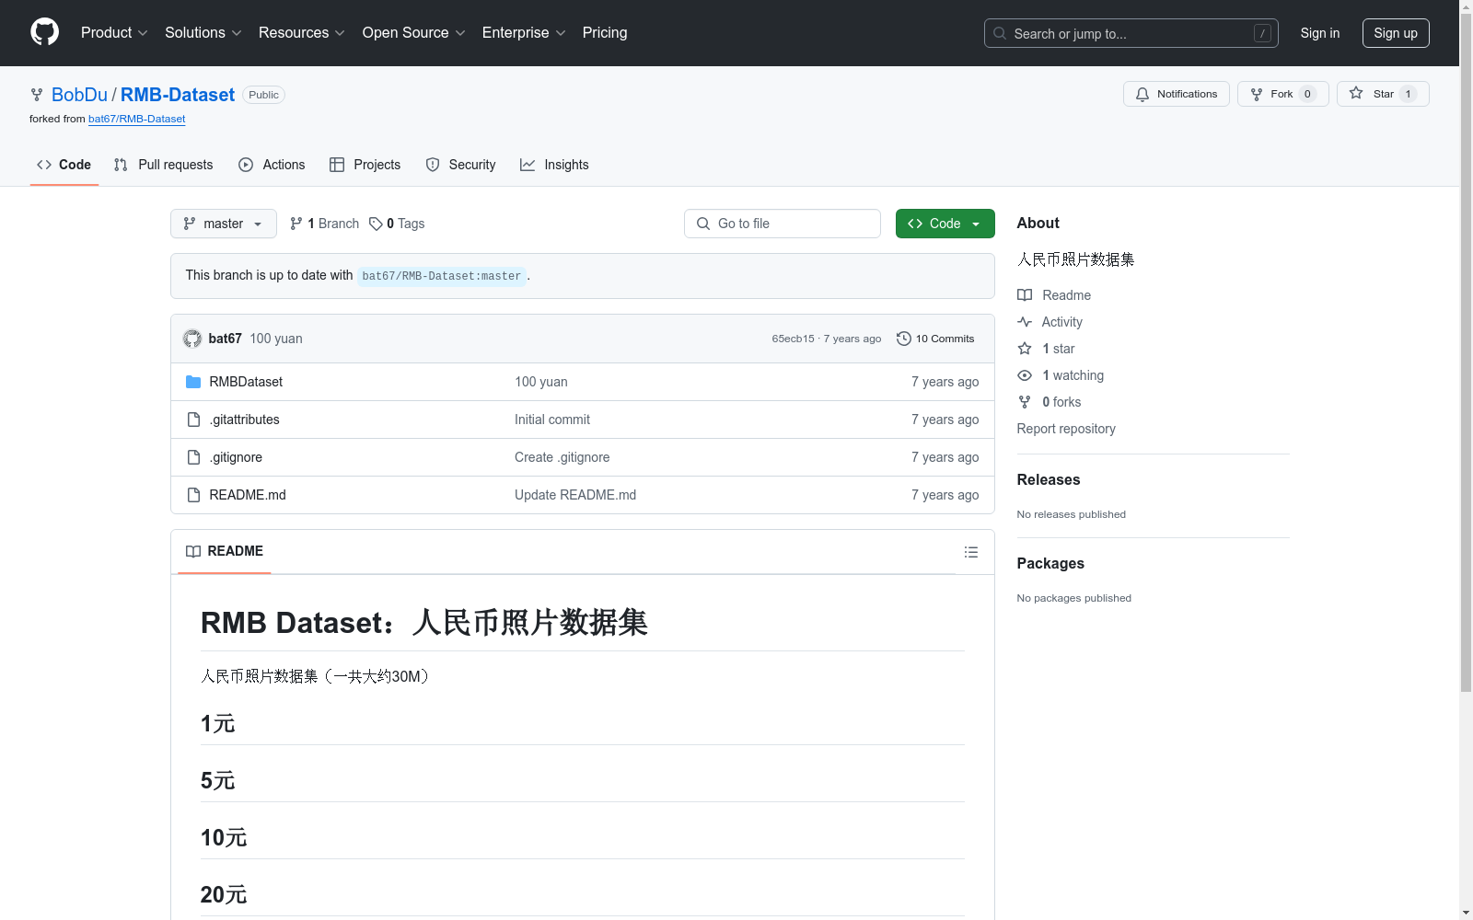Click the page vertical scrollbar thumb
This screenshot has height=920, width=1473.
(x=1466, y=353)
